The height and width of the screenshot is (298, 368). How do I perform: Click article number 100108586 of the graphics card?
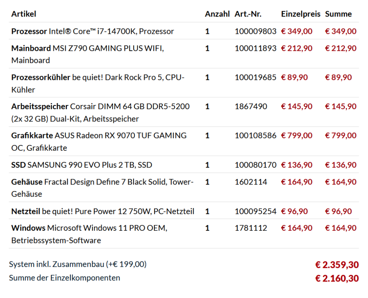[255, 136]
